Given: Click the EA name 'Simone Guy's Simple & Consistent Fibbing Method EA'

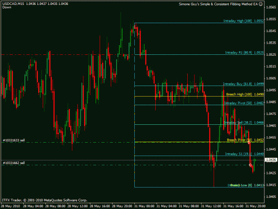Looking at the screenshot, I should pyautogui.click(x=218, y=4).
